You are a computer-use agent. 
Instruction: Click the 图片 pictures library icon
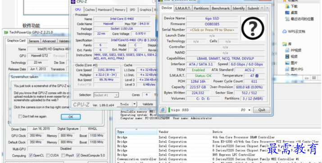(x=287, y=63)
